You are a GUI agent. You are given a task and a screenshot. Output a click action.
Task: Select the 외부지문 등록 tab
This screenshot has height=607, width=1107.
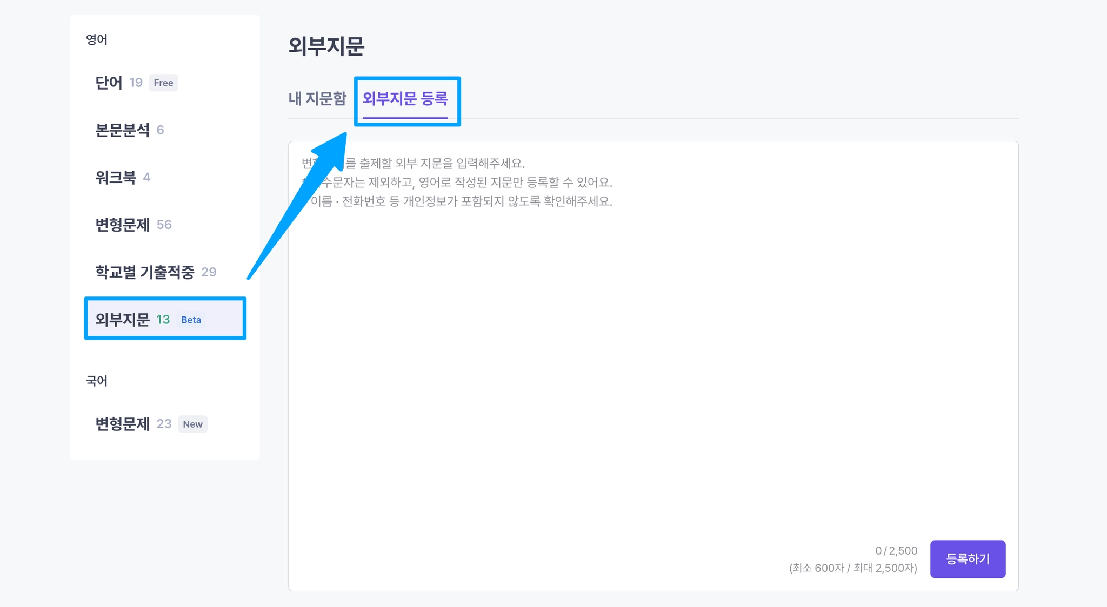405,98
